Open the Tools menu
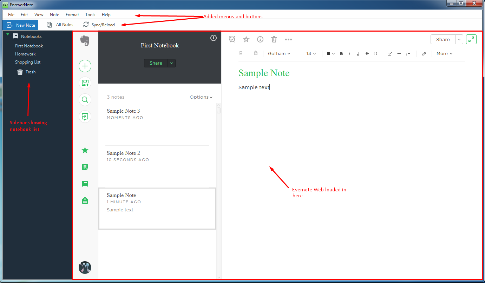The width and height of the screenshot is (485, 283). [90, 15]
